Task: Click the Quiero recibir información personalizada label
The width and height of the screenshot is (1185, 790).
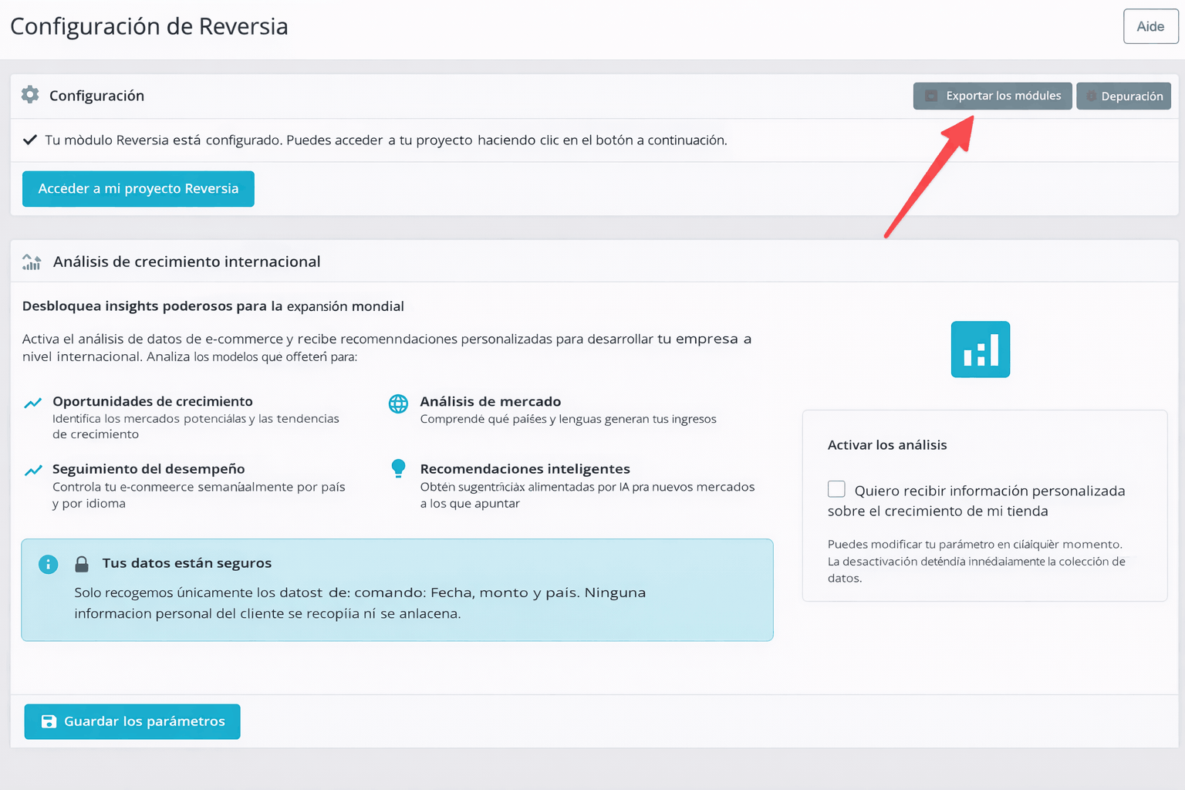Action: [x=989, y=491]
